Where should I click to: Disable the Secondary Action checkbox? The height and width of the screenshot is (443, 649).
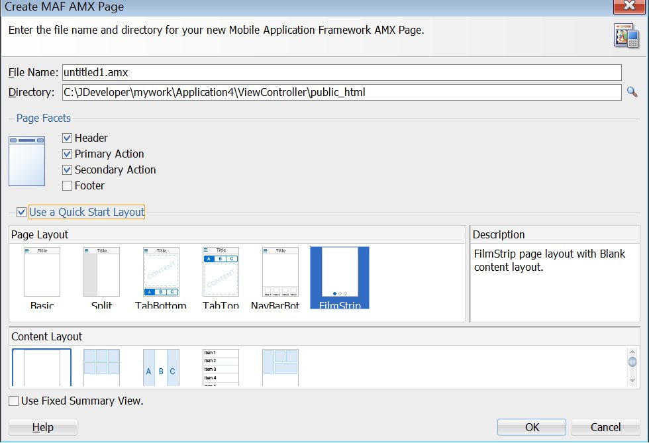tap(67, 170)
